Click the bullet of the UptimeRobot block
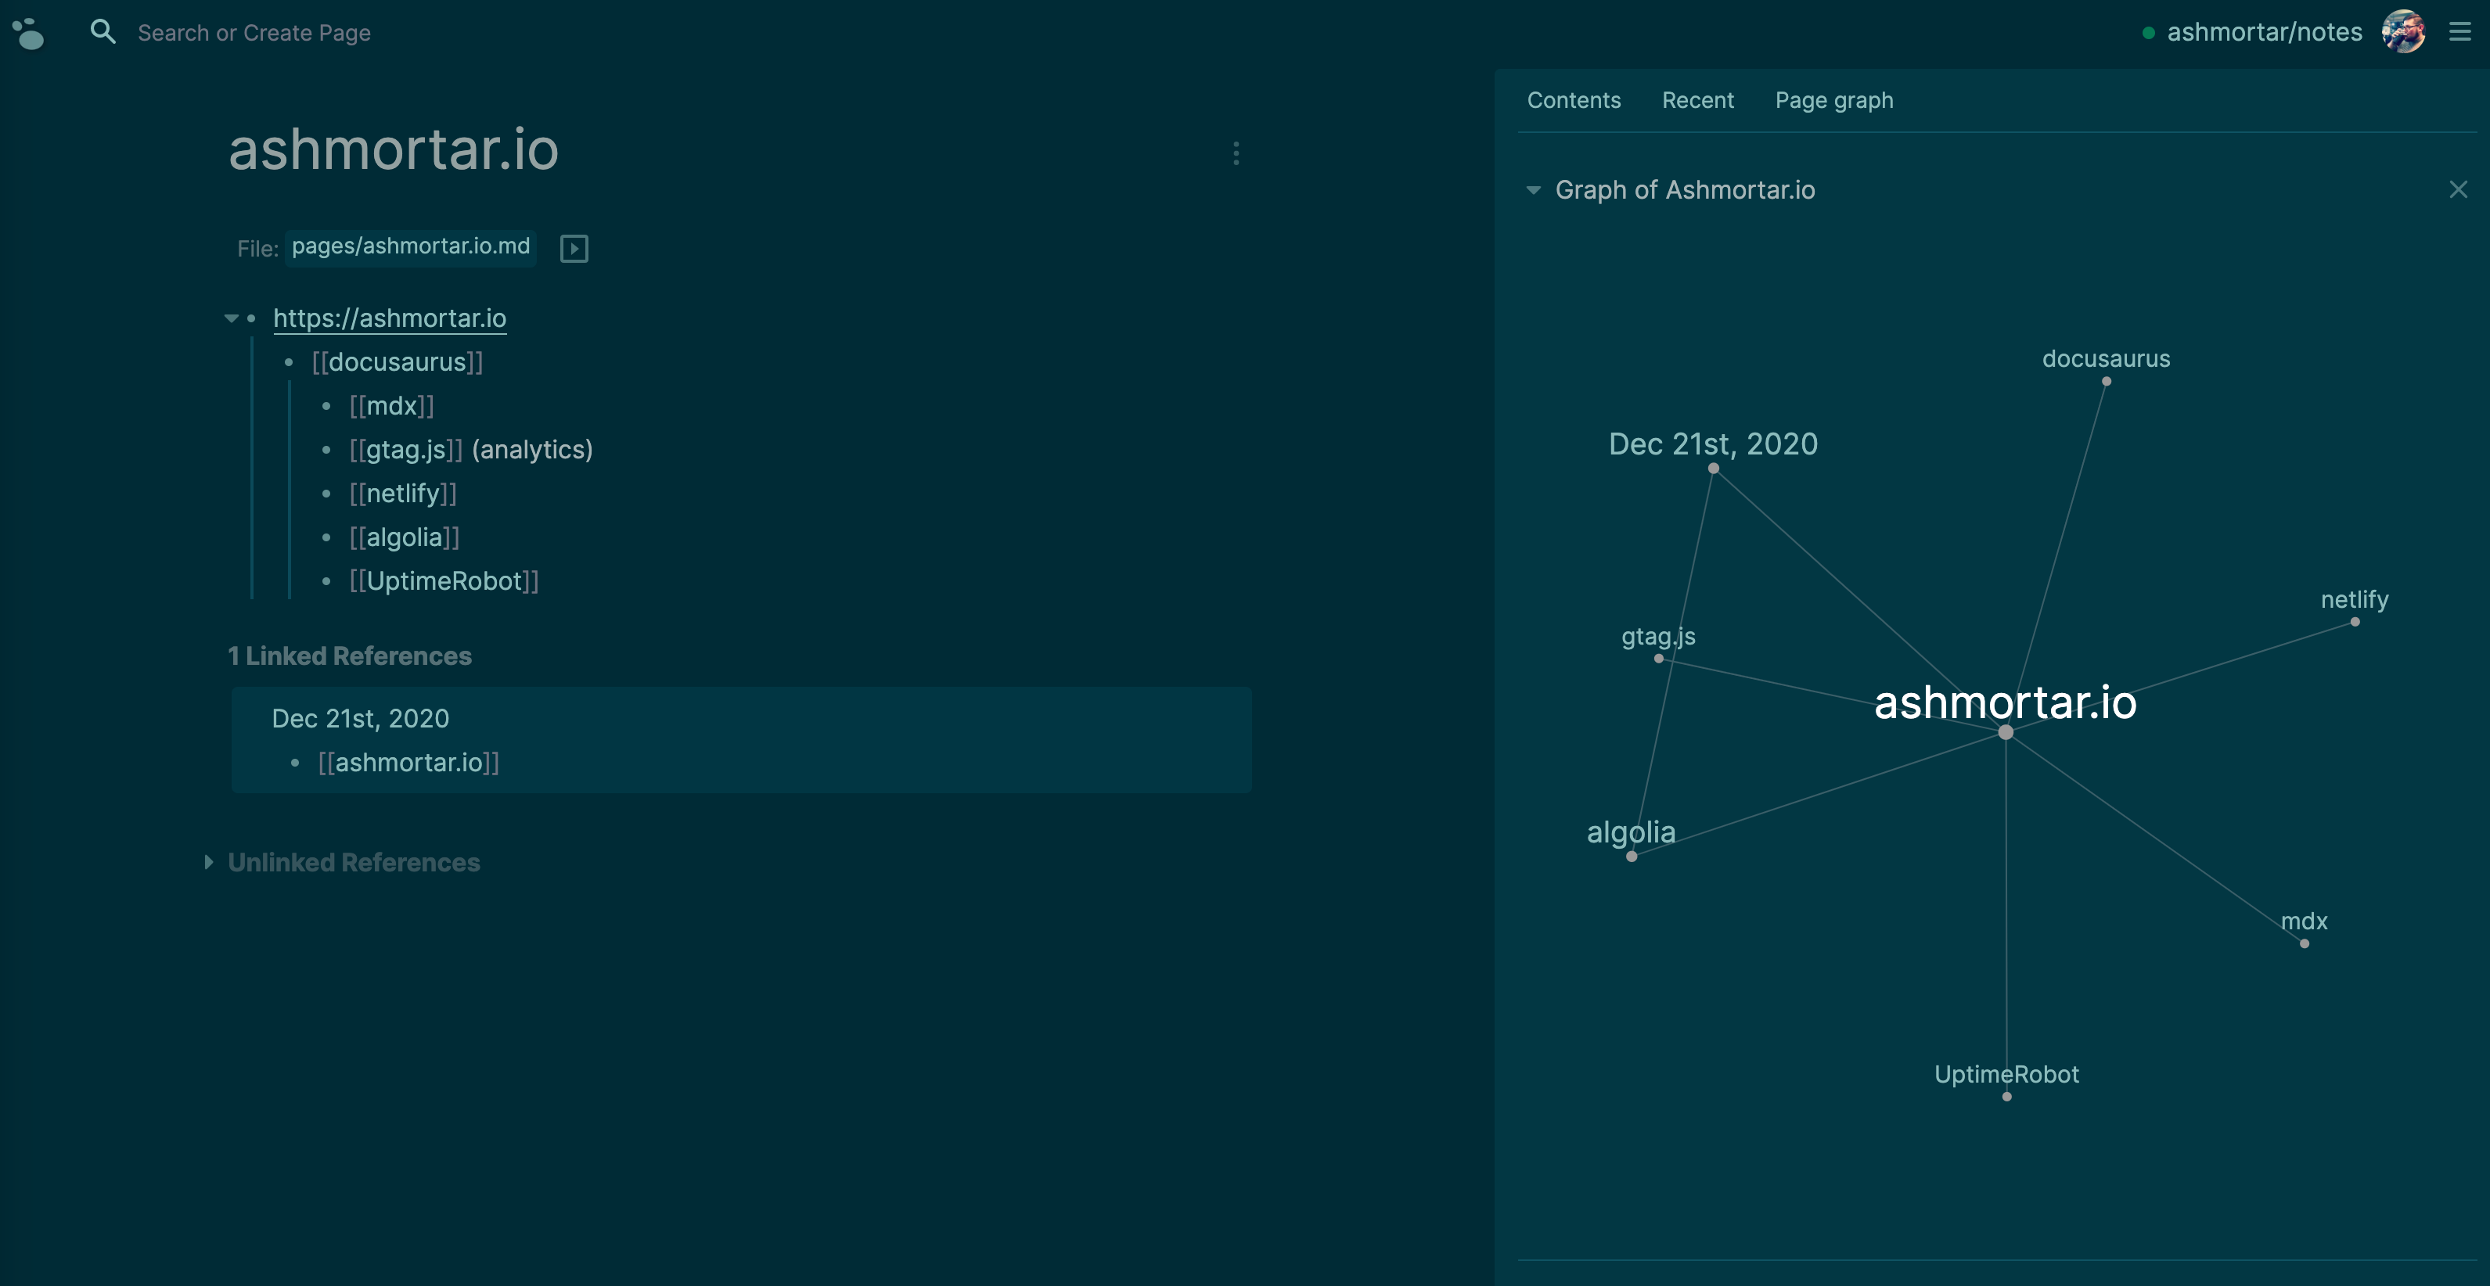Image resolution: width=2490 pixels, height=1286 pixels. point(326,580)
